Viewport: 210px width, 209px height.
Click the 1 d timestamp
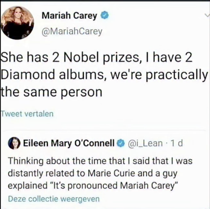176,143
